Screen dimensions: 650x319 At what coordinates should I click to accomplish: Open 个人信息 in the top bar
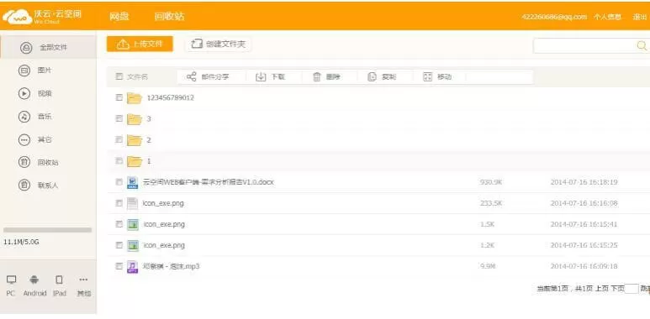[x=607, y=17]
